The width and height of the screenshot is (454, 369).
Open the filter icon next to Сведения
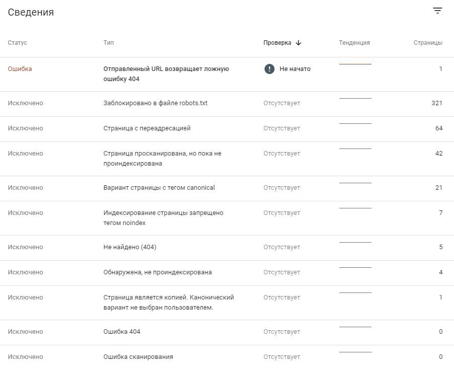pos(437,11)
